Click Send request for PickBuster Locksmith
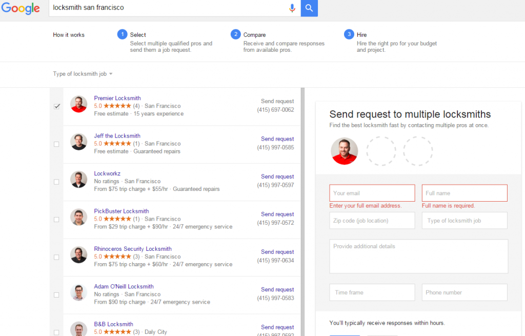This screenshot has width=525, height=336. (x=277, y=214)
